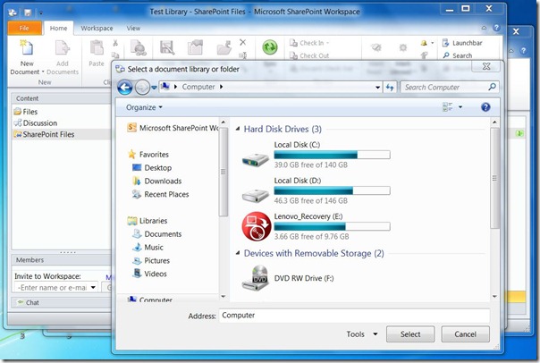
Task: Open the Organize dropdown menu
Action: [x=144, y=107]
